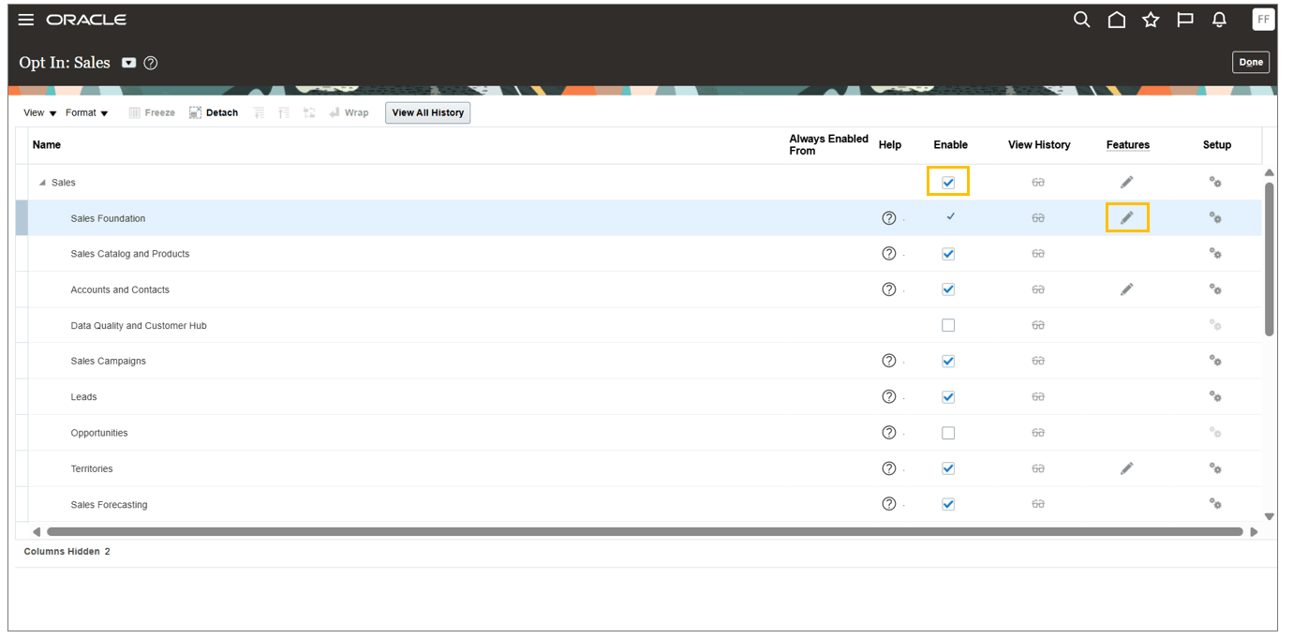This screenshot has width=1293, height=638.
Task: Open the View dropdown menu
Action: click(39, 112)
